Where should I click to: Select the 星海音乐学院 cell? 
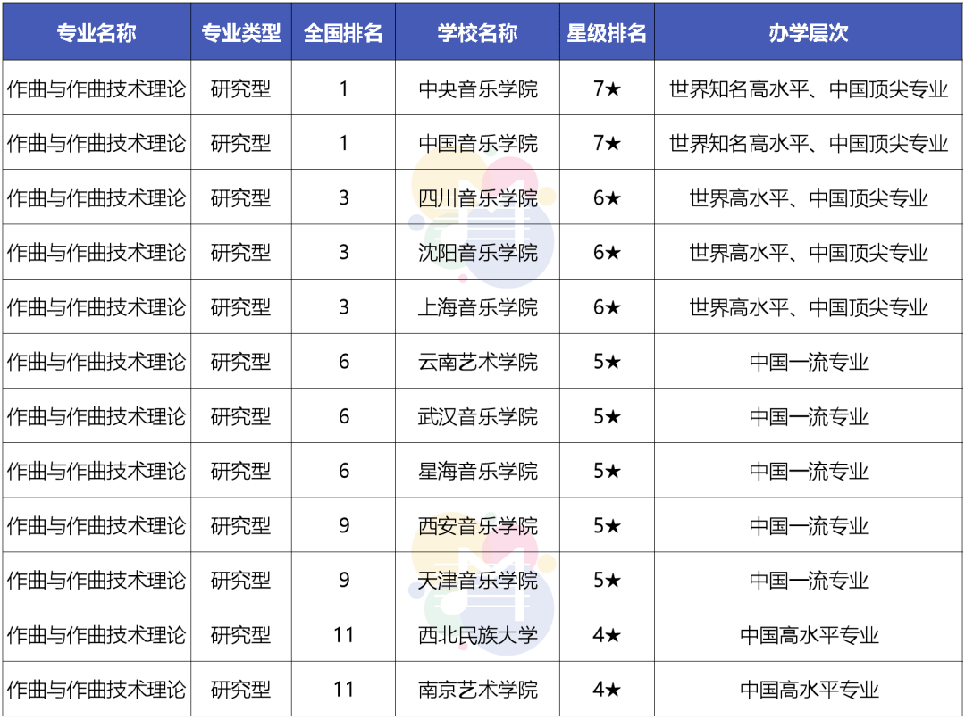click(478, 471)
